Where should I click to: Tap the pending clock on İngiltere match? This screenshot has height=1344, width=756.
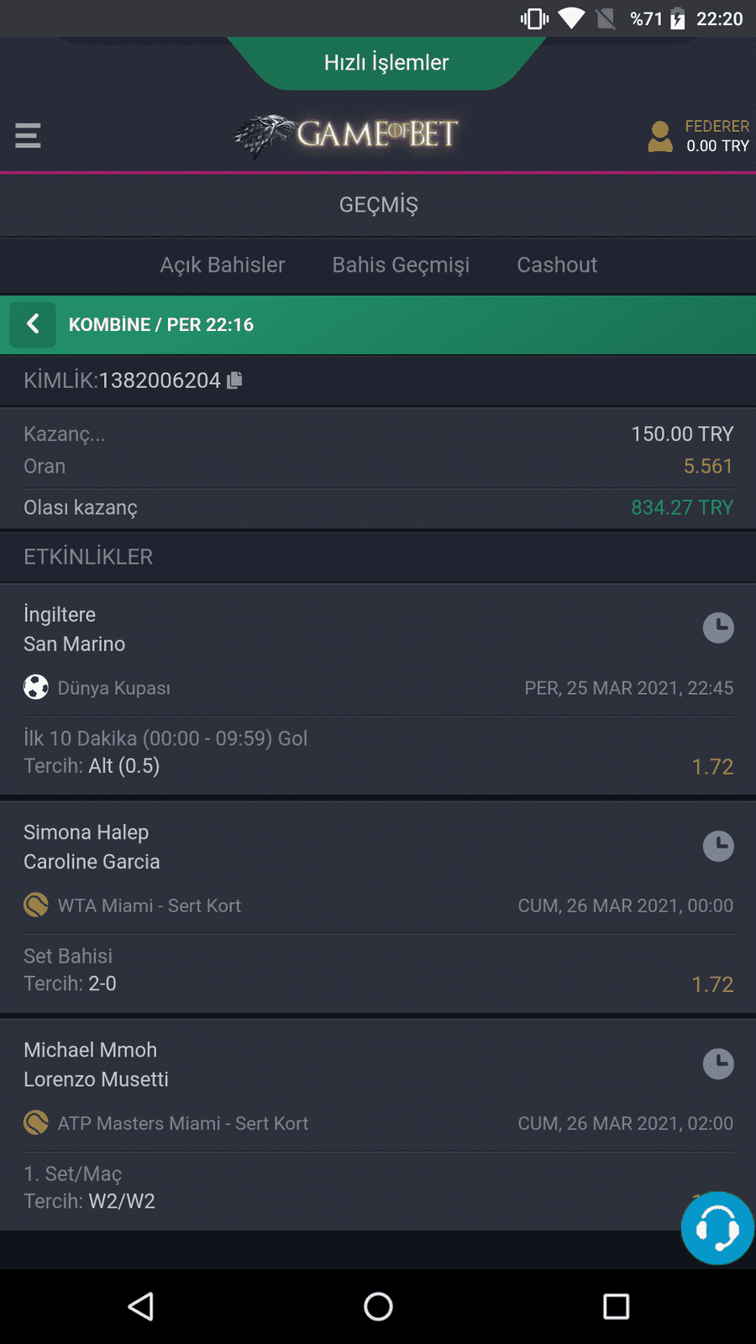(x=718, y=627)
